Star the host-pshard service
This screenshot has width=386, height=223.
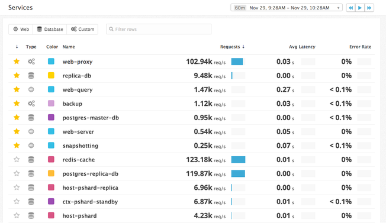click(x=17, y=215)
